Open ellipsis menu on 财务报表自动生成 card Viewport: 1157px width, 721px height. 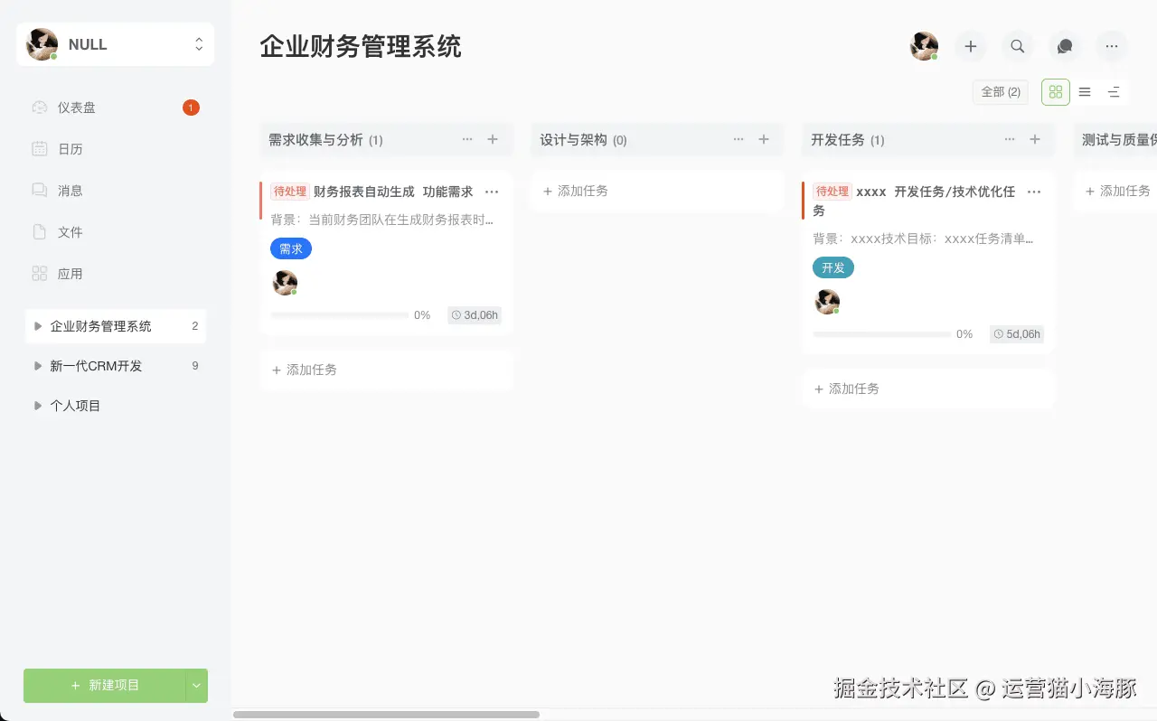(x=492, y=192)
